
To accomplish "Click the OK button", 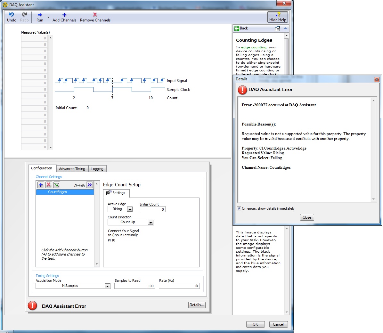I will click(255, 324).
